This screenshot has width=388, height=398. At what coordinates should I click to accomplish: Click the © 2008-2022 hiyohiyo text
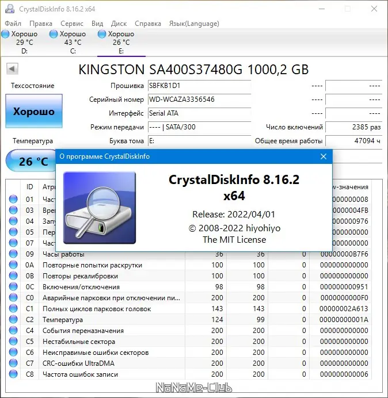click(x=234, y=228)
